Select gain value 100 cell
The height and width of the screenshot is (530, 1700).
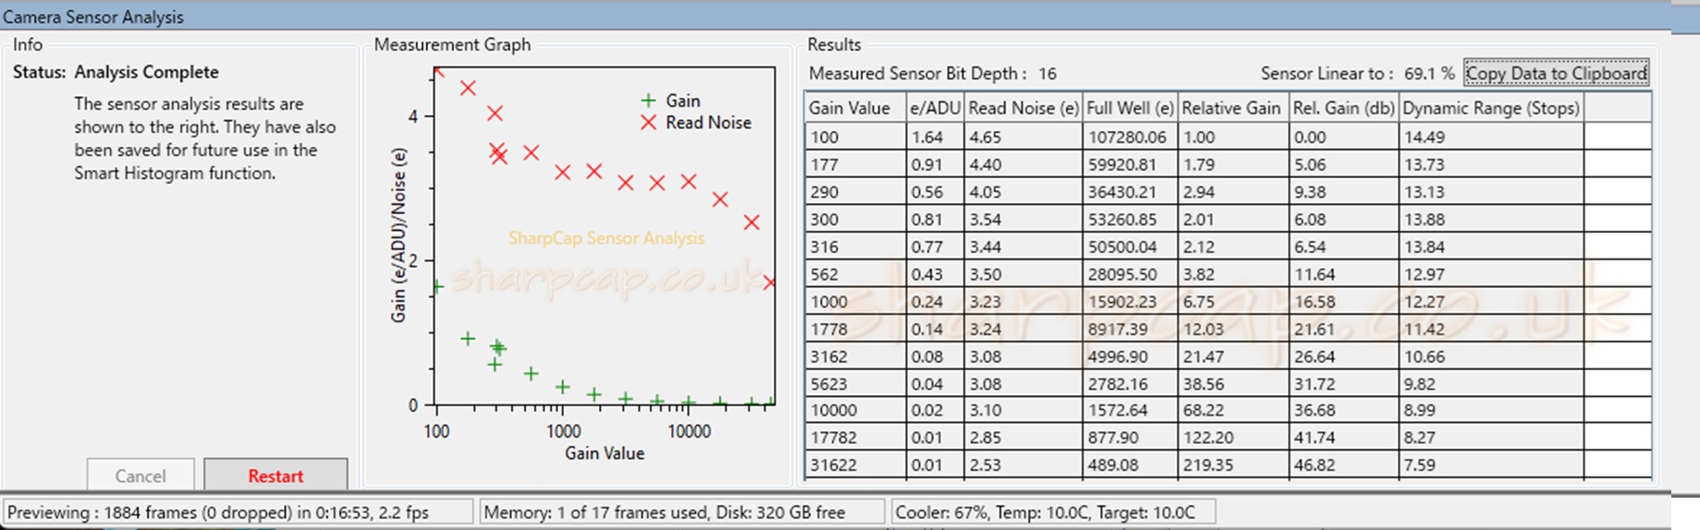click(856, 137)
